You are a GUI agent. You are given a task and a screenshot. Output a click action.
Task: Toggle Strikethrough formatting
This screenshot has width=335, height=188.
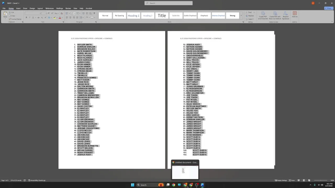[x=38, y=17]
